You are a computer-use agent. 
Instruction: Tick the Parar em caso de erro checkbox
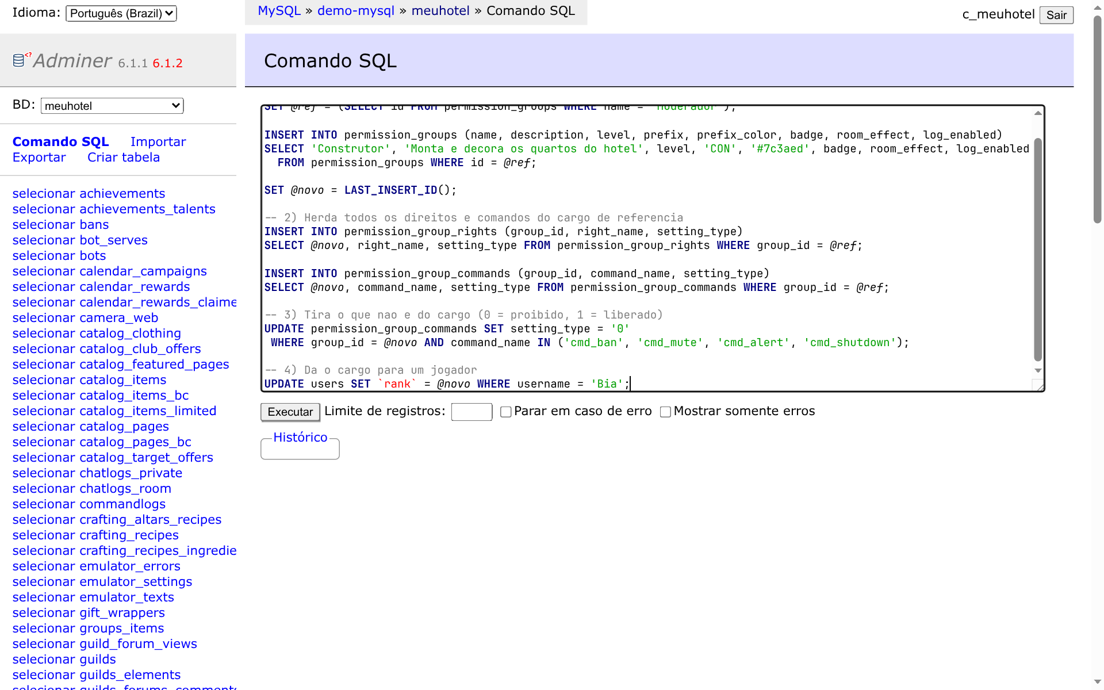pyautogui.click(x=506, y=412)
